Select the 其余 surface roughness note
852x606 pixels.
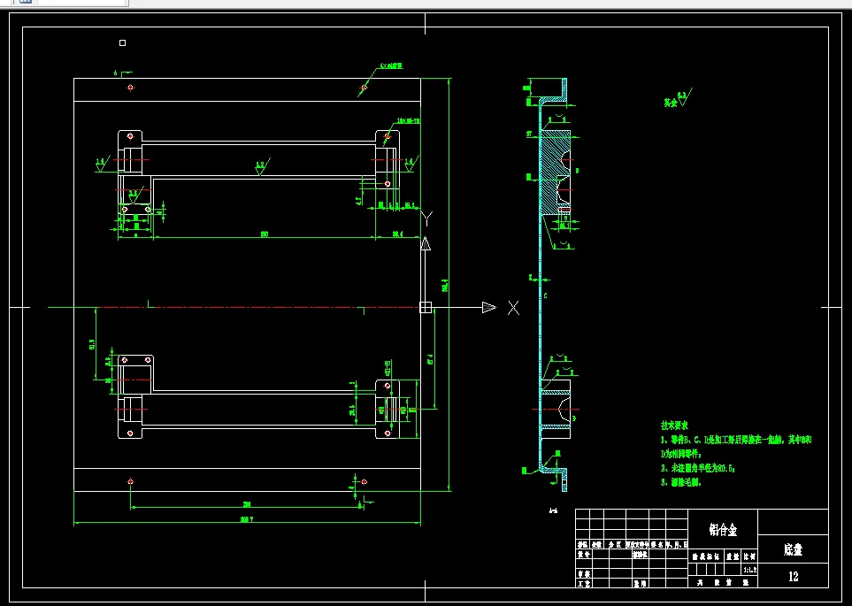coord(677,99)
